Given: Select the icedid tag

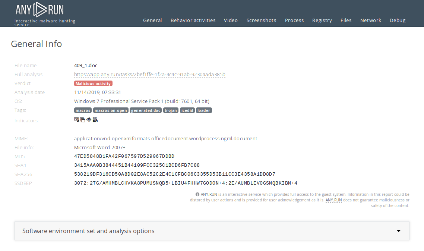Looking at the screenshot, I should 187,110.
